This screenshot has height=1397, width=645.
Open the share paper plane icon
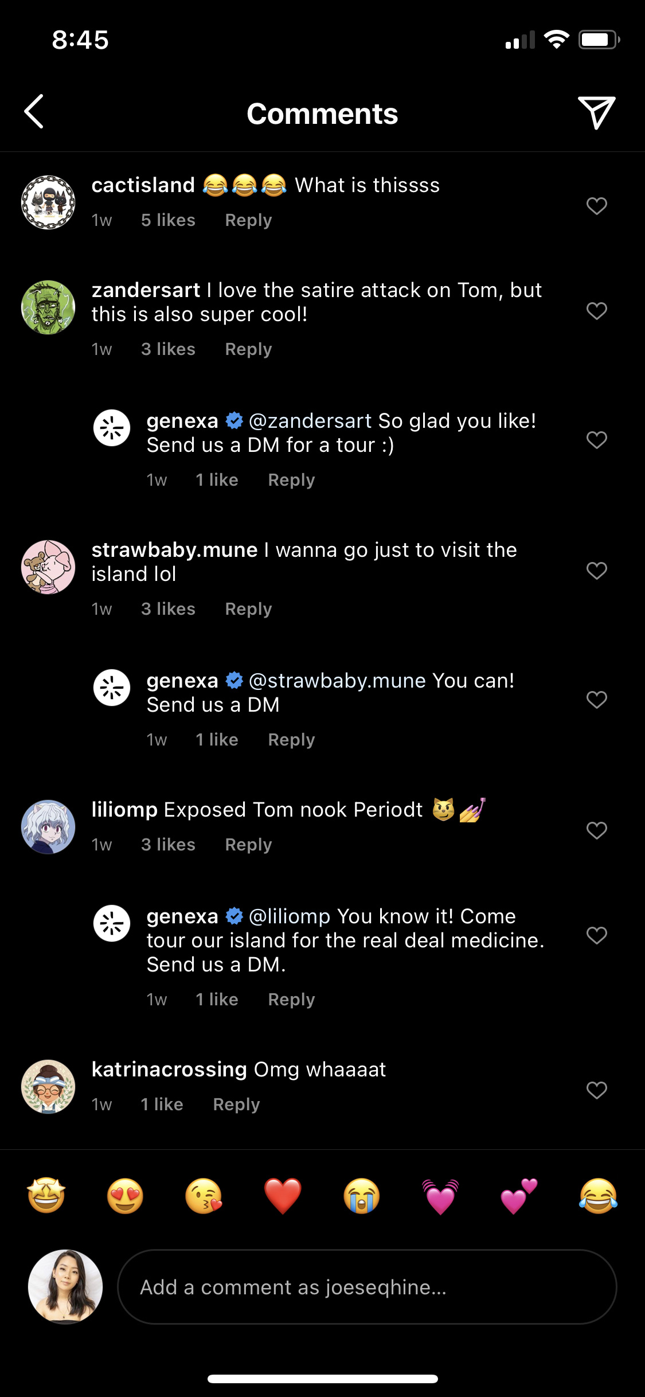tap(596, 112)
